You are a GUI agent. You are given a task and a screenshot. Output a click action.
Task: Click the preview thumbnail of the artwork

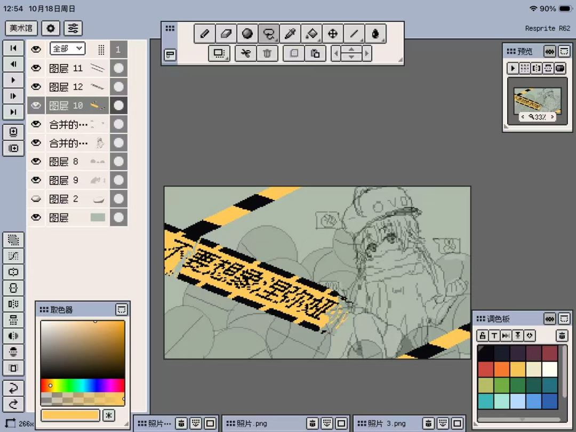537,101
